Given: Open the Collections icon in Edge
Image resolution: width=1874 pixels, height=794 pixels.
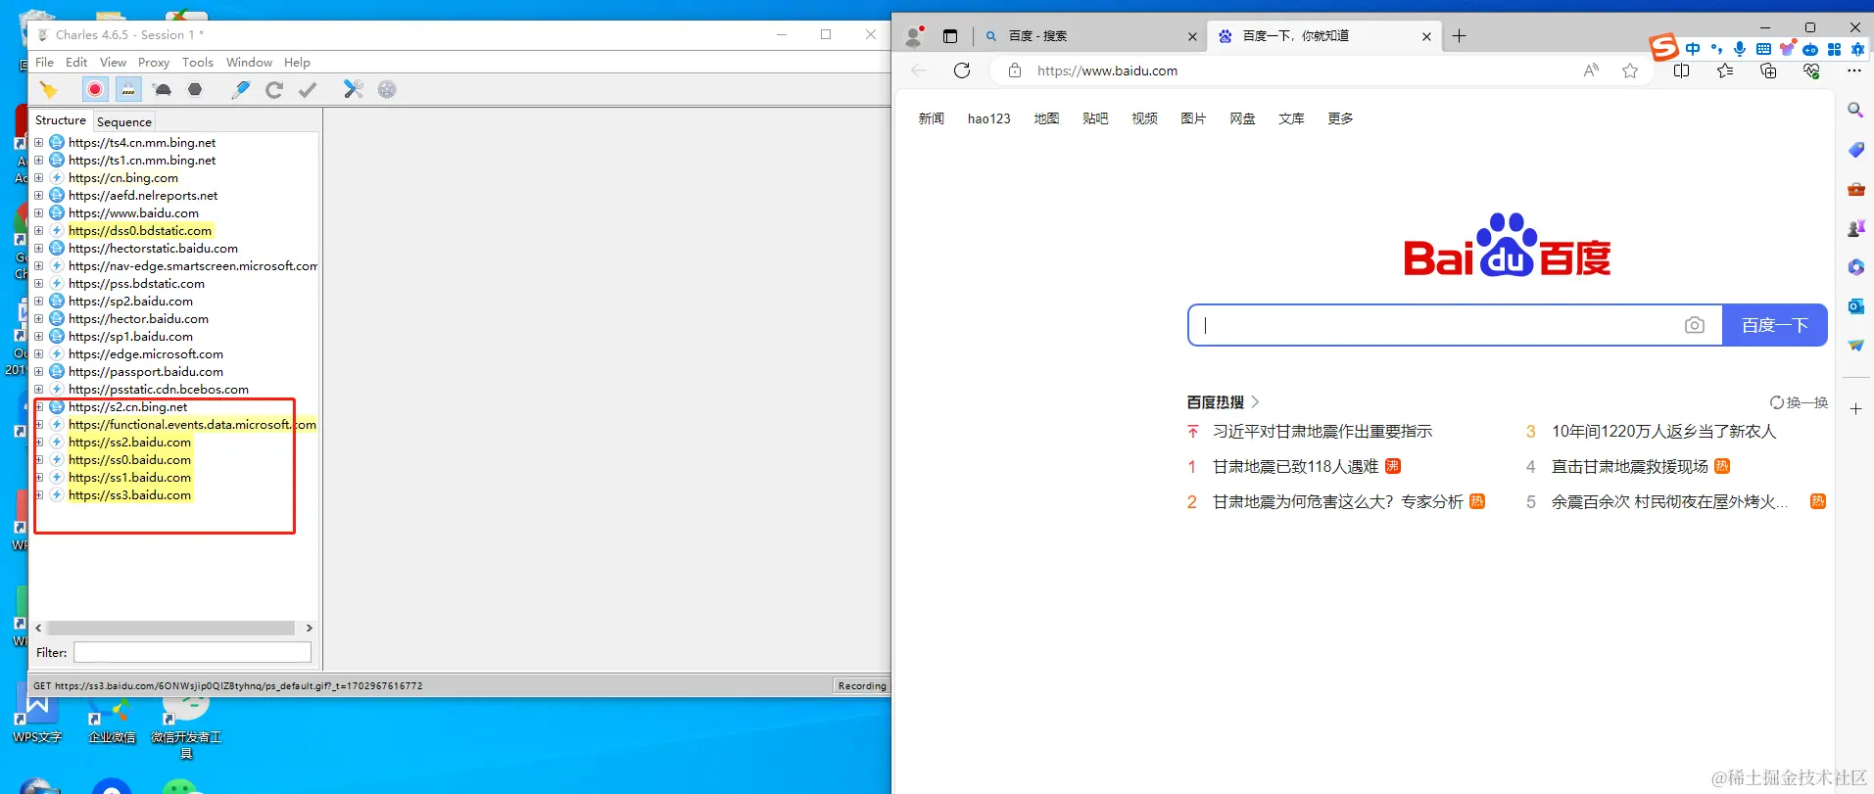Looking at the screenshot, I should pos(1768,70).
